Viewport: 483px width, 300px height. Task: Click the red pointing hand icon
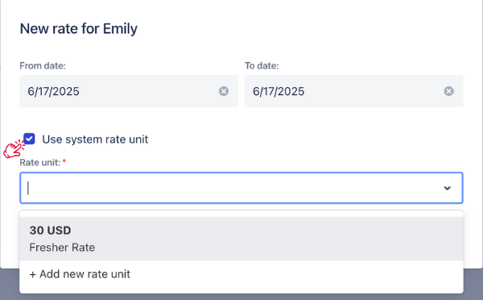click(14, 148)
